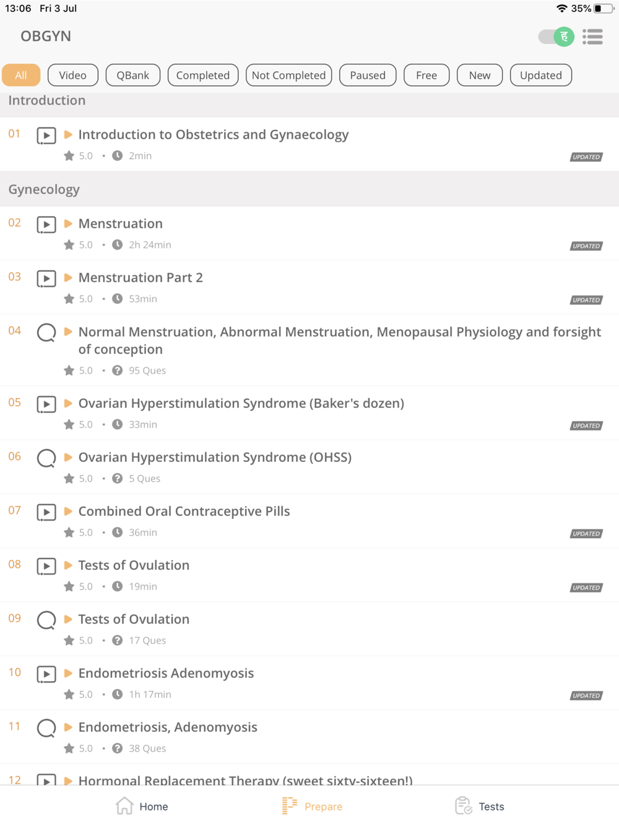This screenshot has height=826, width=619.
Task: Select the All filter chip
Action: tap(21, 75)
